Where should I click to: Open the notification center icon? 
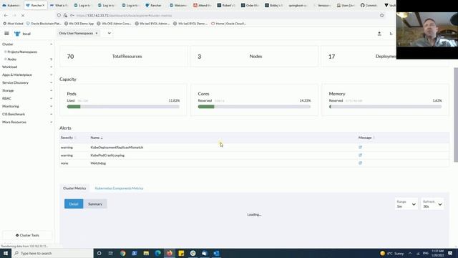pyautogui.click(x=450, y=253)
